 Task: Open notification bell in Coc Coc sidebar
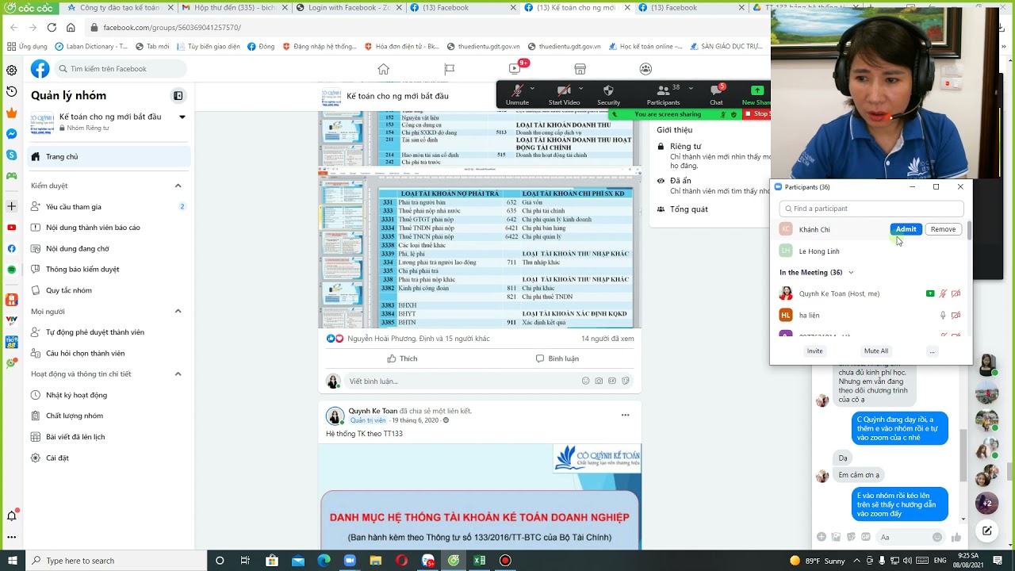(x=11, y=515)
